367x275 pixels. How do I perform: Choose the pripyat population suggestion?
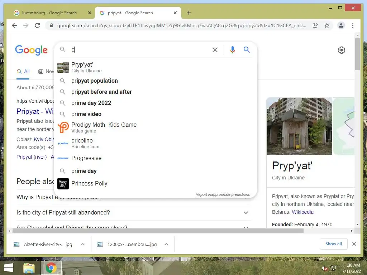point(156,81)
